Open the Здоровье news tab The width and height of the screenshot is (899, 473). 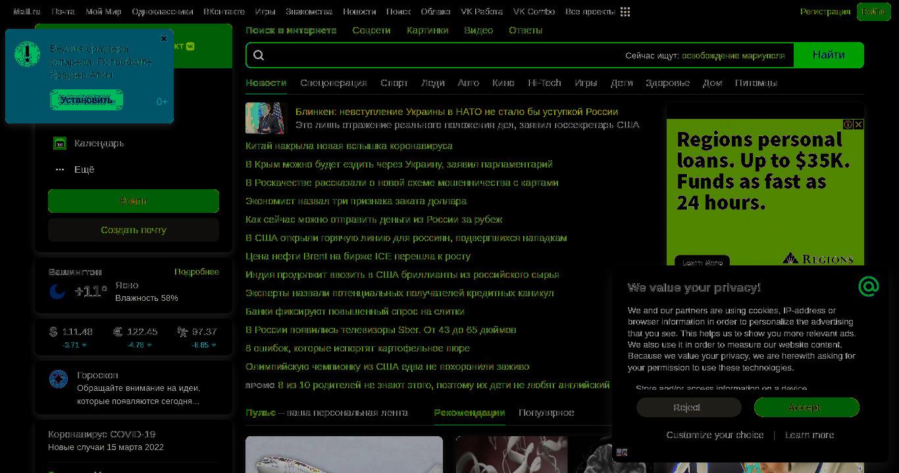coord(667,83)
